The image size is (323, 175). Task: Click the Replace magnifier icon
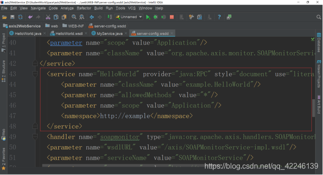pyautogui.click(x=82, y=17)
